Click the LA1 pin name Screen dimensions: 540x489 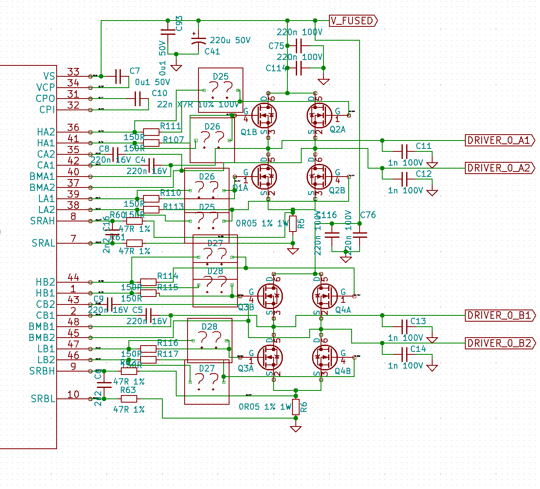click(x=47, y=199)
